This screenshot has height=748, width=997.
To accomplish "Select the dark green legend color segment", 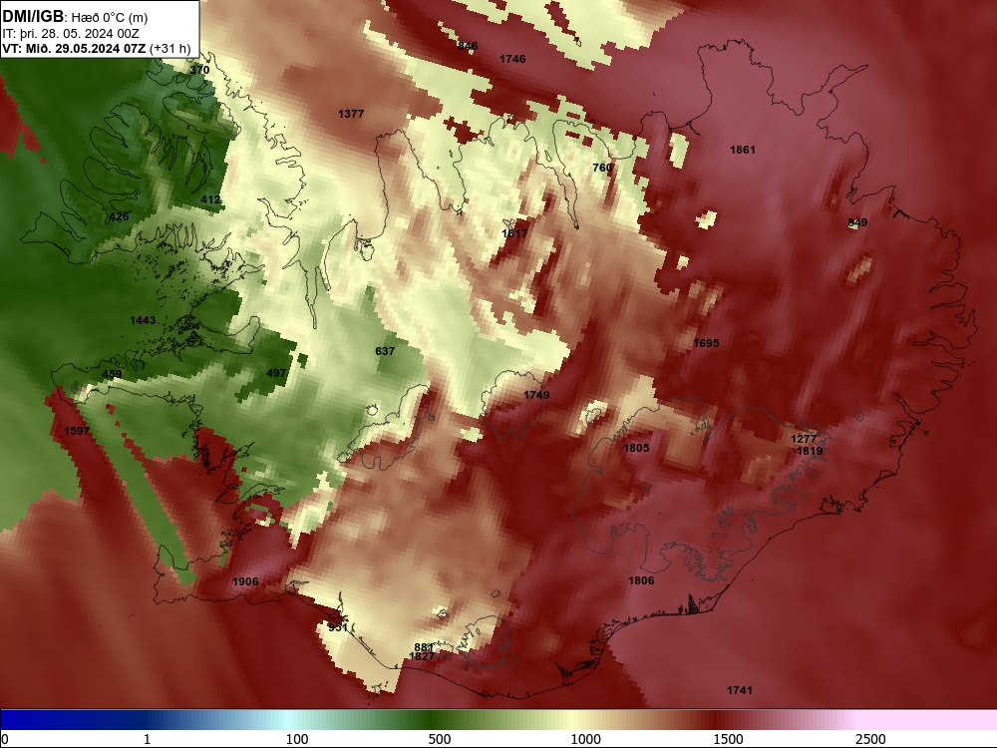I will point(433,720).
